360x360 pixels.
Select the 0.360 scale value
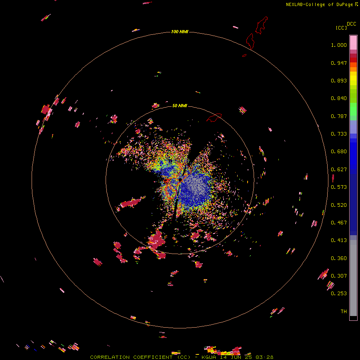[339, 258]
